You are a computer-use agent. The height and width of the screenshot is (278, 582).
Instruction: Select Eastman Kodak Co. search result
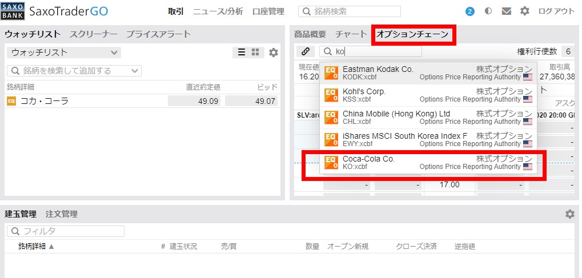coord(428,73)
